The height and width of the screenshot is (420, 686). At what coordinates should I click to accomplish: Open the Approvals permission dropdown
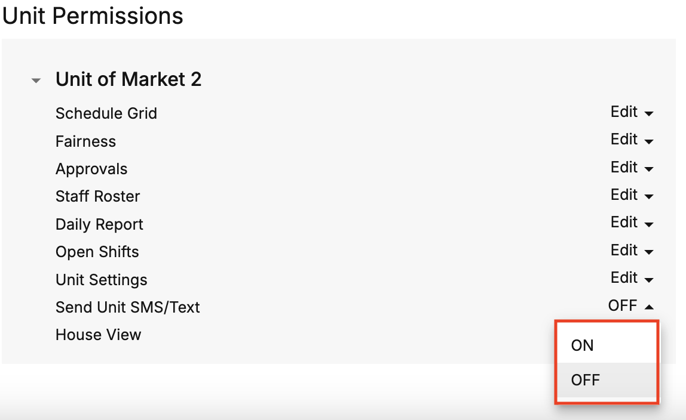[632, 168]
